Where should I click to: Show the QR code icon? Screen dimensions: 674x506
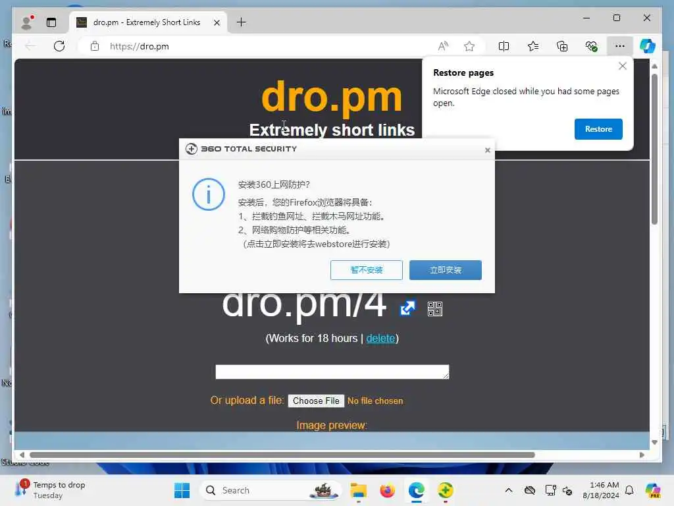(435, 308)
